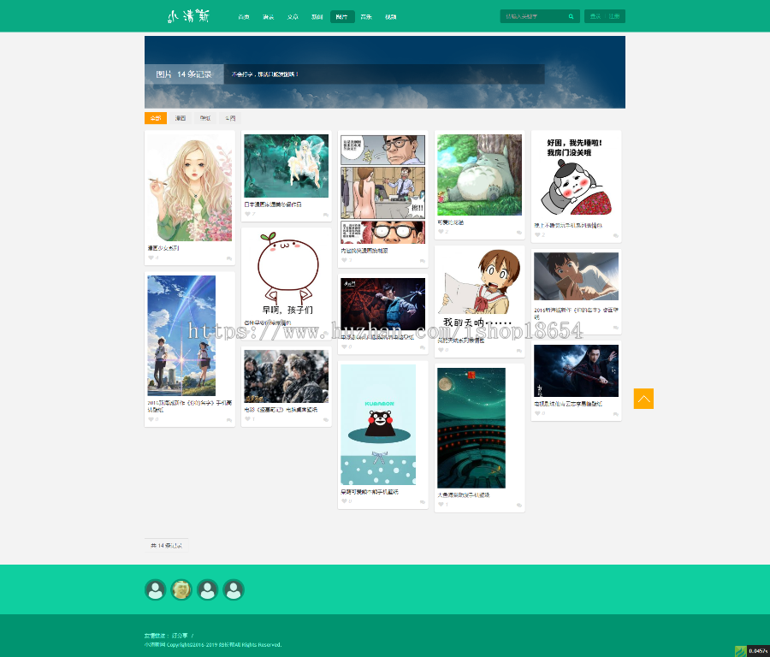
Task: Open the 音乐 nav item
Action: [366, 17]
